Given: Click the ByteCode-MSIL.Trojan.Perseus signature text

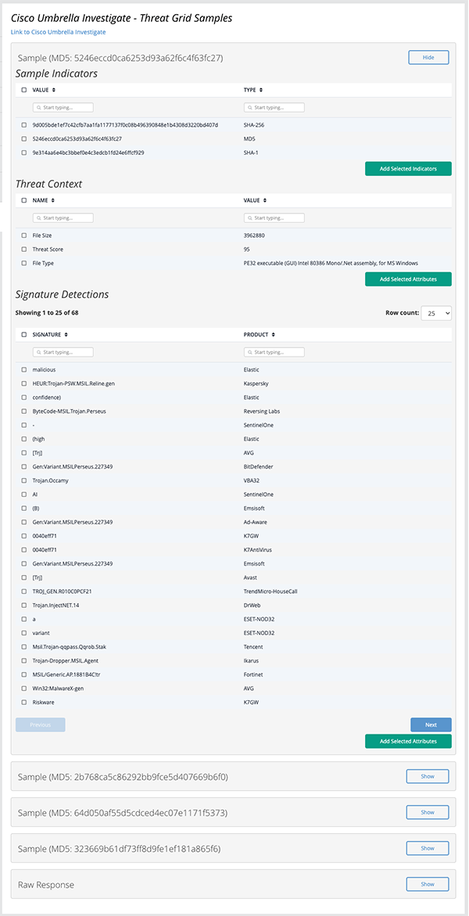Looking at the screenshot, I should [x=70, y=411].
